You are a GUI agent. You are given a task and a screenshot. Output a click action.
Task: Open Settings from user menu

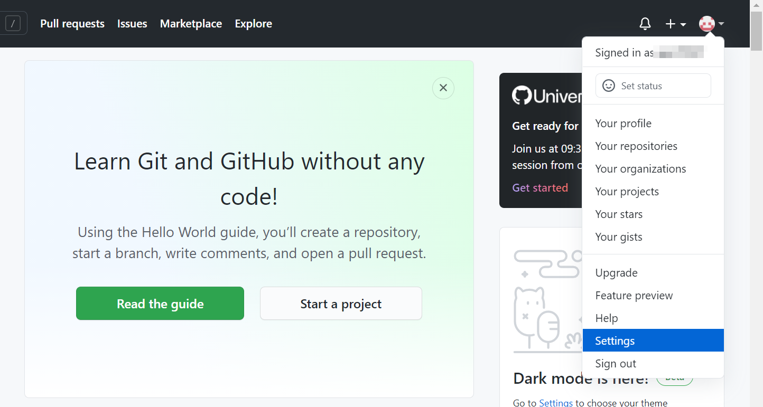tap(653, 340)
